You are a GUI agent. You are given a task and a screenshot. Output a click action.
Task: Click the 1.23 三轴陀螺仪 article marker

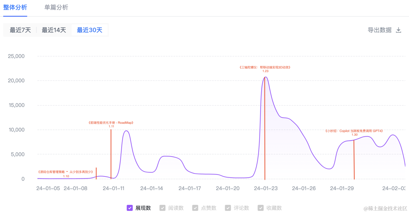(x=265, y=128)
